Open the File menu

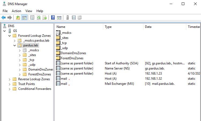point(5,11)
